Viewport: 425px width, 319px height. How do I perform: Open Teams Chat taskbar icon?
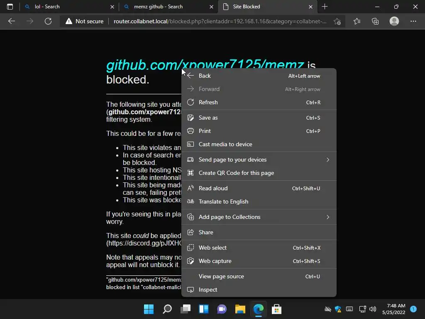point(222,309)
